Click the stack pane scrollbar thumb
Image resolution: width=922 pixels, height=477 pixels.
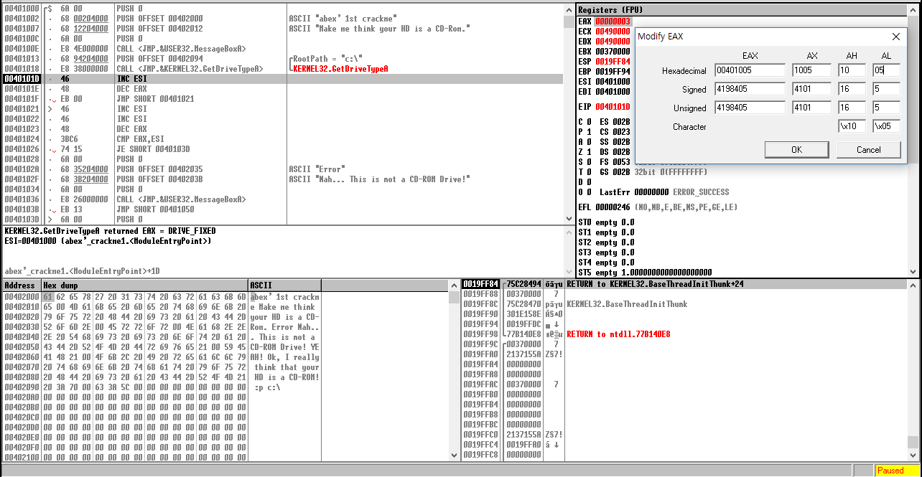(x=913, y=442)
